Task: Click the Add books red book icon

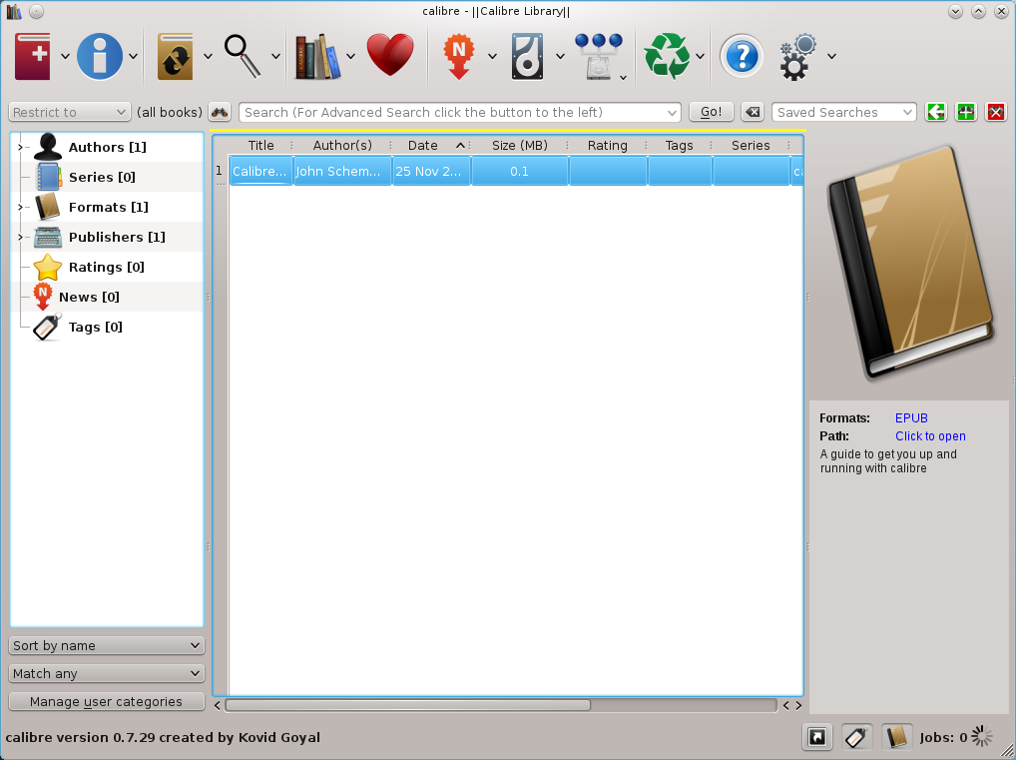Action: [x=32, y=56]
